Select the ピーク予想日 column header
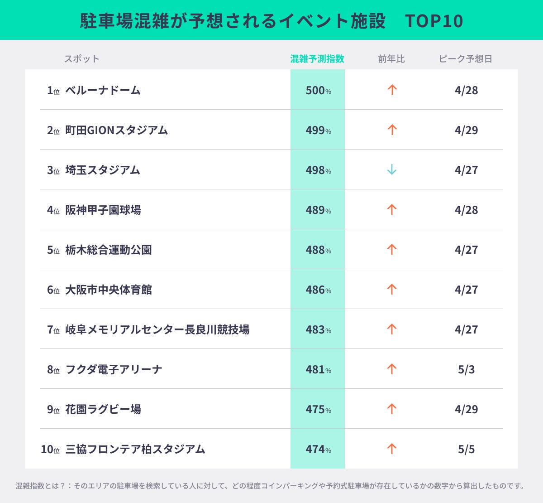The width and height of the screenshot is (543, 503). tap(466, 59)
